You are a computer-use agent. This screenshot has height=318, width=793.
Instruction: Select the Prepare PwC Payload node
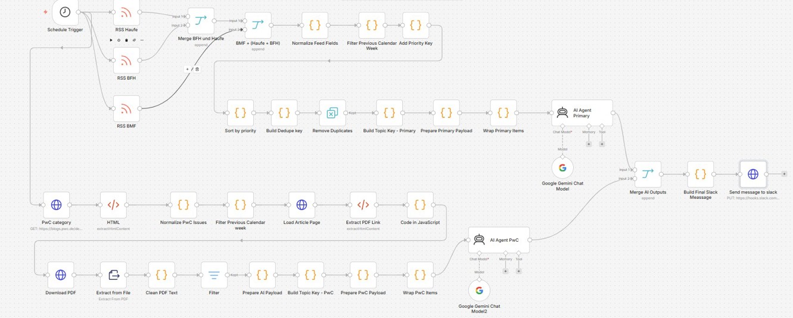coord(363,275)
